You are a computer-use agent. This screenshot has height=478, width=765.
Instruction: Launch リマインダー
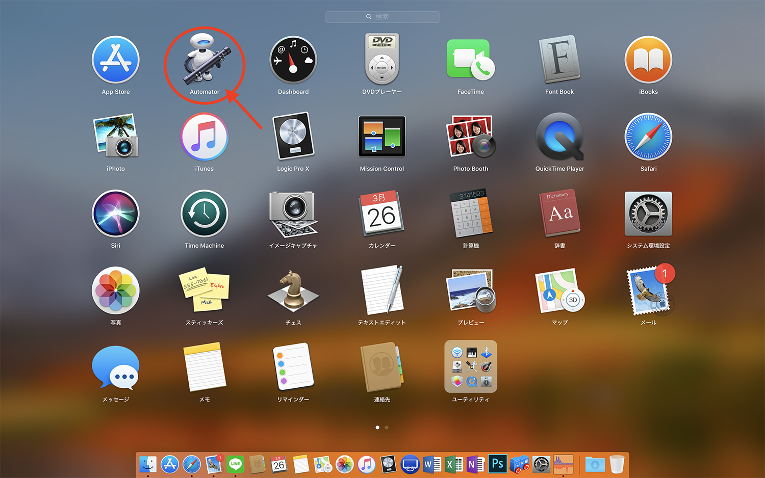293,367
